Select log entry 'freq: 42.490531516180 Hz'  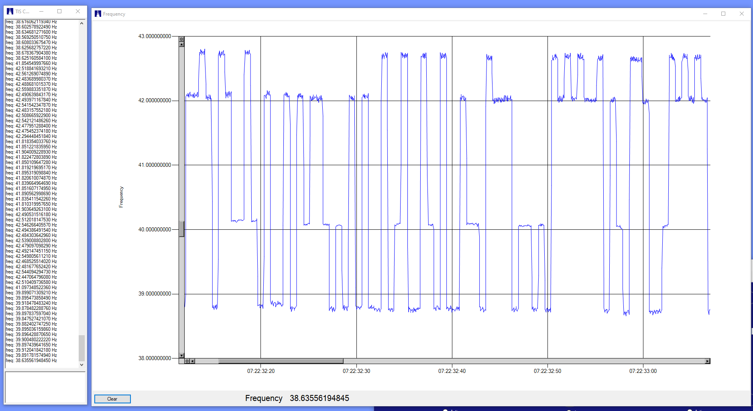(x=31, y=215)
